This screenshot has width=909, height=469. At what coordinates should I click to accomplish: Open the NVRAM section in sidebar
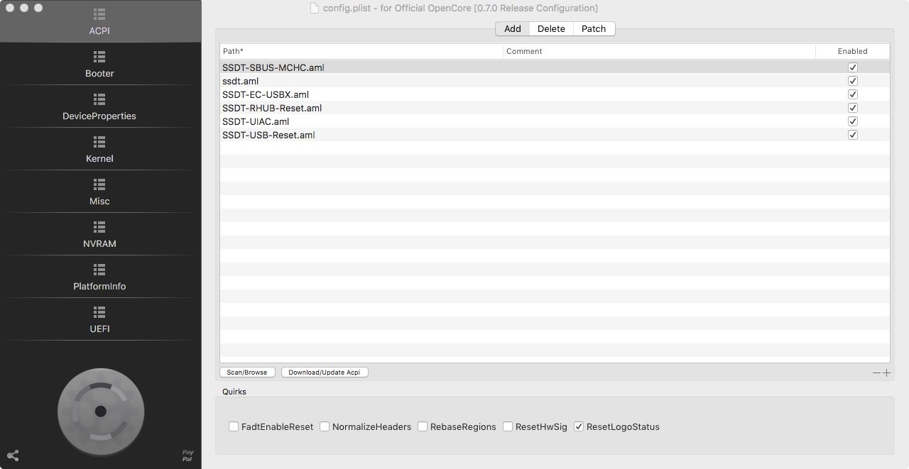coord(99,235)
